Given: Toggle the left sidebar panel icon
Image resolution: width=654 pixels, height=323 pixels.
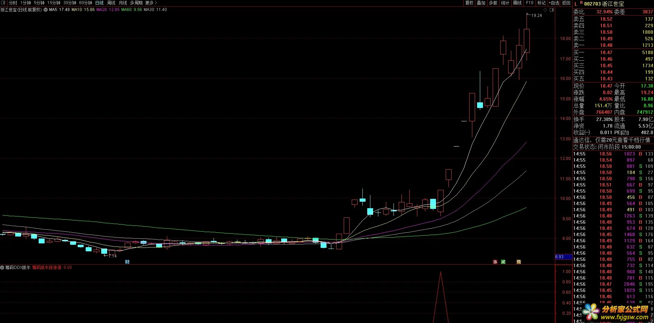Looking at the screenshot, I should coord(3,3).
